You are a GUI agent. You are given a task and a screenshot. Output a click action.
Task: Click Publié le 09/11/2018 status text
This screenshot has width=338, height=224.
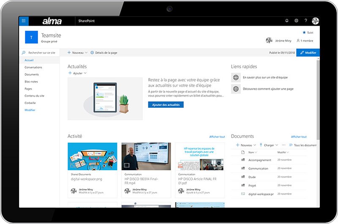point(282,53)
